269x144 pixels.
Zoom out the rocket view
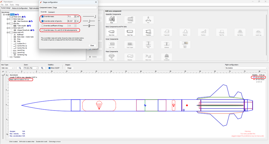pyautogui.click(x=20, y=68)
